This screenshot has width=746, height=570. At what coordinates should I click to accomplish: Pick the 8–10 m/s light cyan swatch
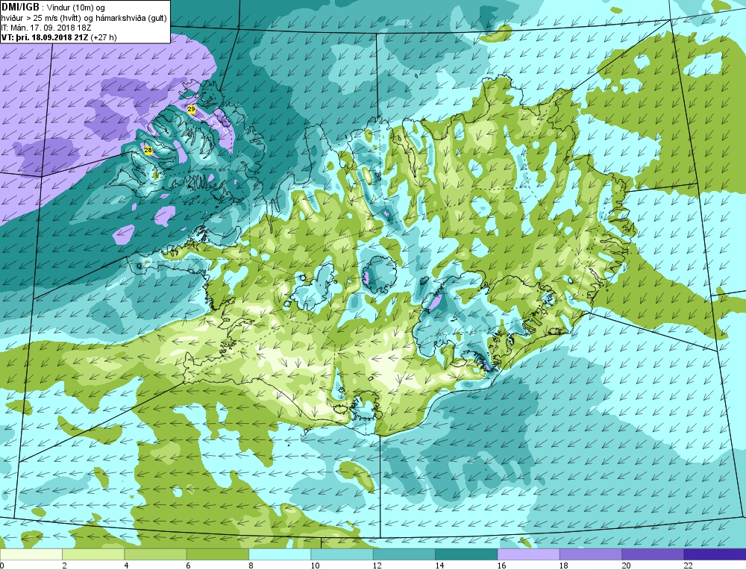tap(280, 554)
